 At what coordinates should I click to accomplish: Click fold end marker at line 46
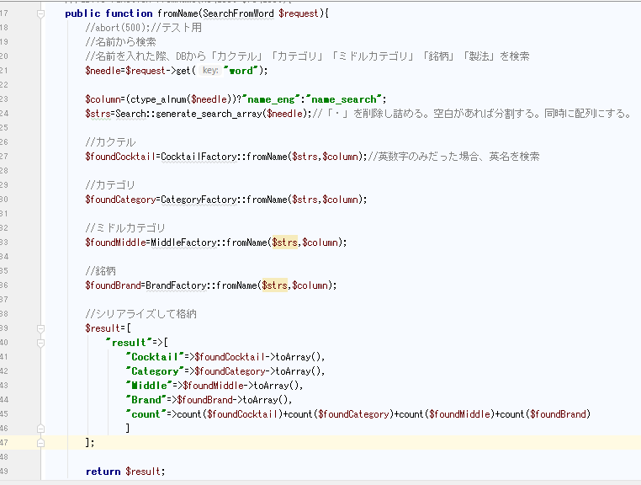click(x=41, y=428)
